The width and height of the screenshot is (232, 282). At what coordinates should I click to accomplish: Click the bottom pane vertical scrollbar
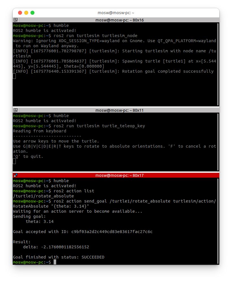coord(218,221)
